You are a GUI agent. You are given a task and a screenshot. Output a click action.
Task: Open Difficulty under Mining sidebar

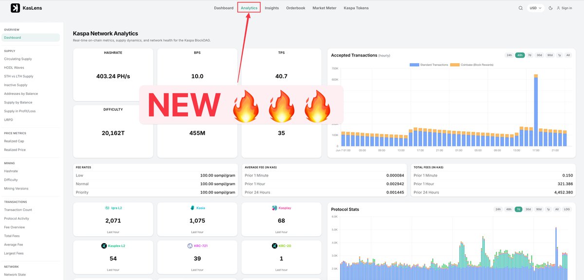coord(11,180)
